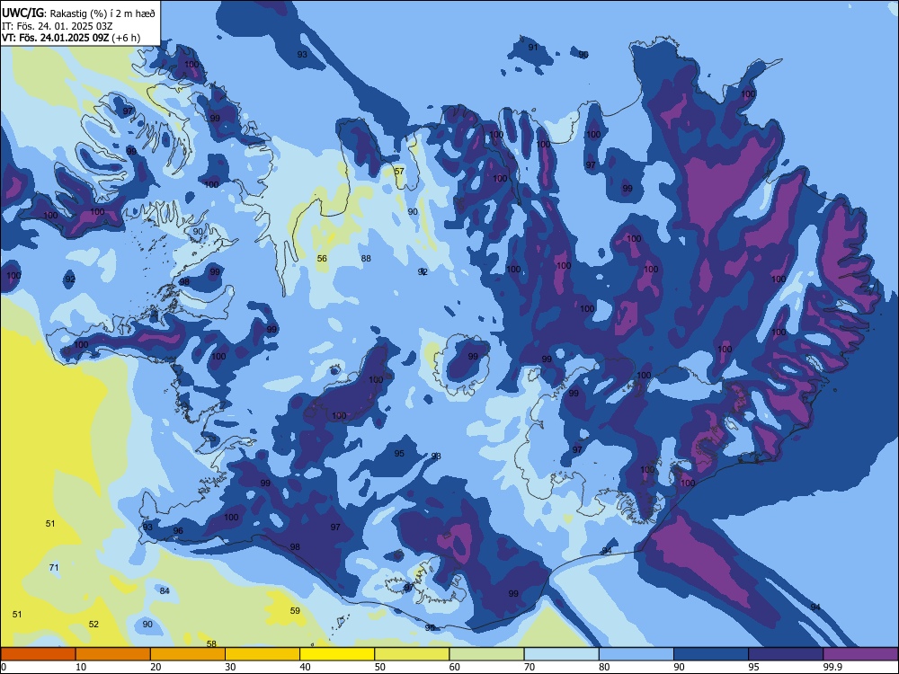Click the humidity value 91 offshore north
Screen dimensions: 899x674
[533, 47]
